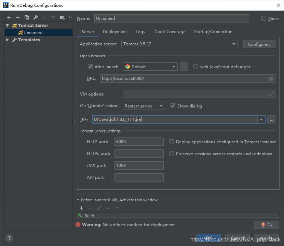Add before launch task plus icon
Screen dimensions: 284x246
click(81, 208)
